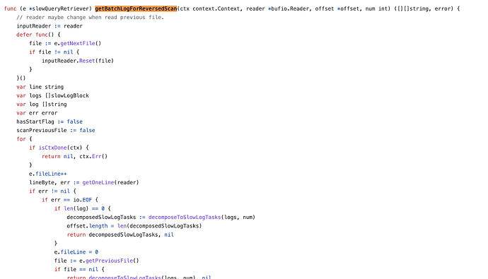
Task: Click the 'if file != nil {' line
Action: point(54,52)
